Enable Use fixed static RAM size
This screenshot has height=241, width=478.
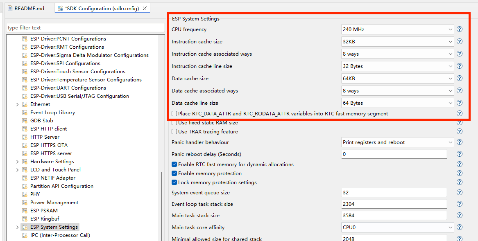(174, 122)
